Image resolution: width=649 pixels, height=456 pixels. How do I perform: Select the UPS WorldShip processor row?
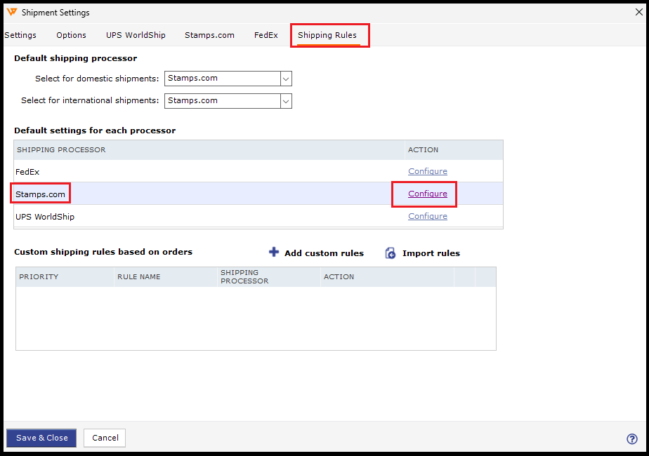45,217
